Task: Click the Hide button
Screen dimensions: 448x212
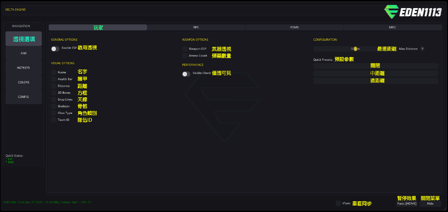Action: [430, 204]
